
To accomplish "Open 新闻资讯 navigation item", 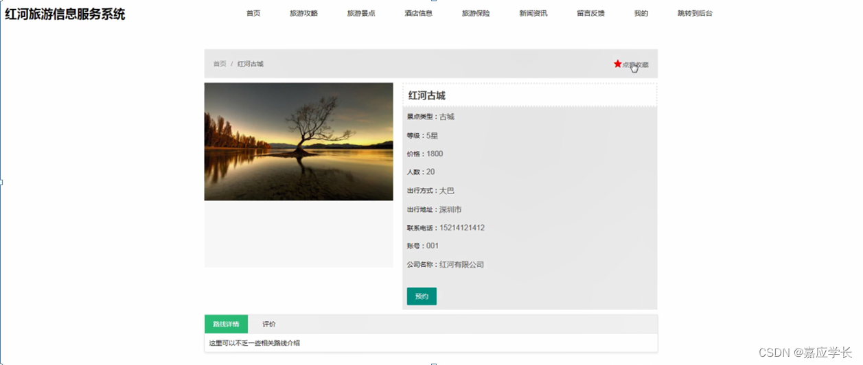I will tap(533, 13).
